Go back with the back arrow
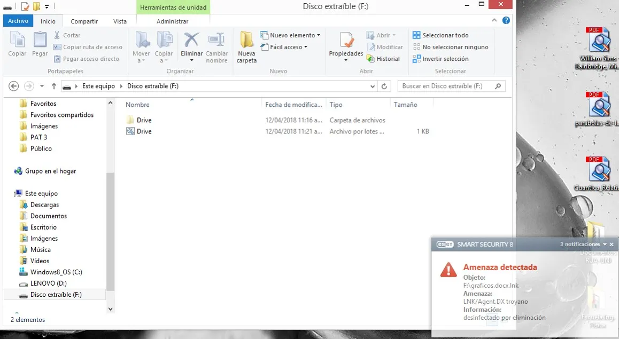The image size is (619, 339). pyautogui.click(x=14, y=86)
